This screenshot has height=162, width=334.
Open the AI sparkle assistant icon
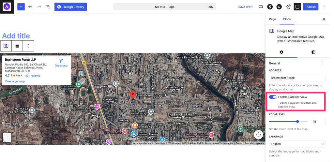(x=288, y=7)
